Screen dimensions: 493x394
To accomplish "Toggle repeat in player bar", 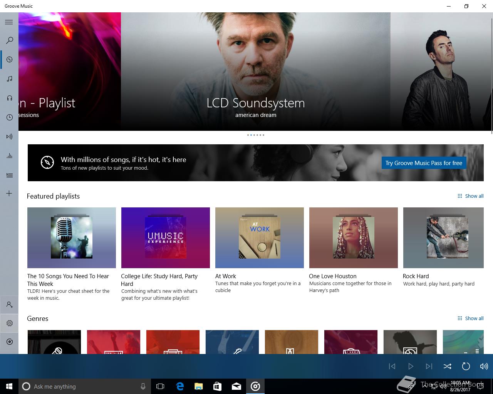I will [466, 366].
